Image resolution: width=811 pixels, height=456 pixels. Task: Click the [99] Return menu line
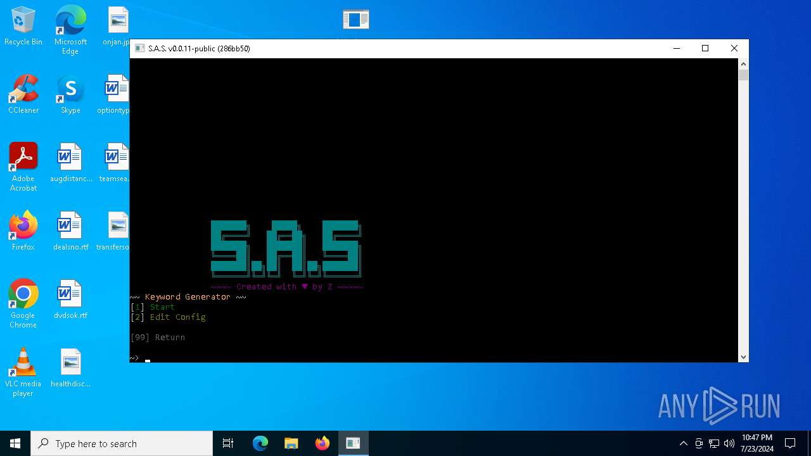(x=158, y=338)
